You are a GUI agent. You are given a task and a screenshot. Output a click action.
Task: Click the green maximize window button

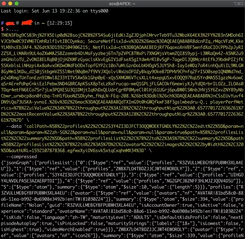click(x=16, y=4)
